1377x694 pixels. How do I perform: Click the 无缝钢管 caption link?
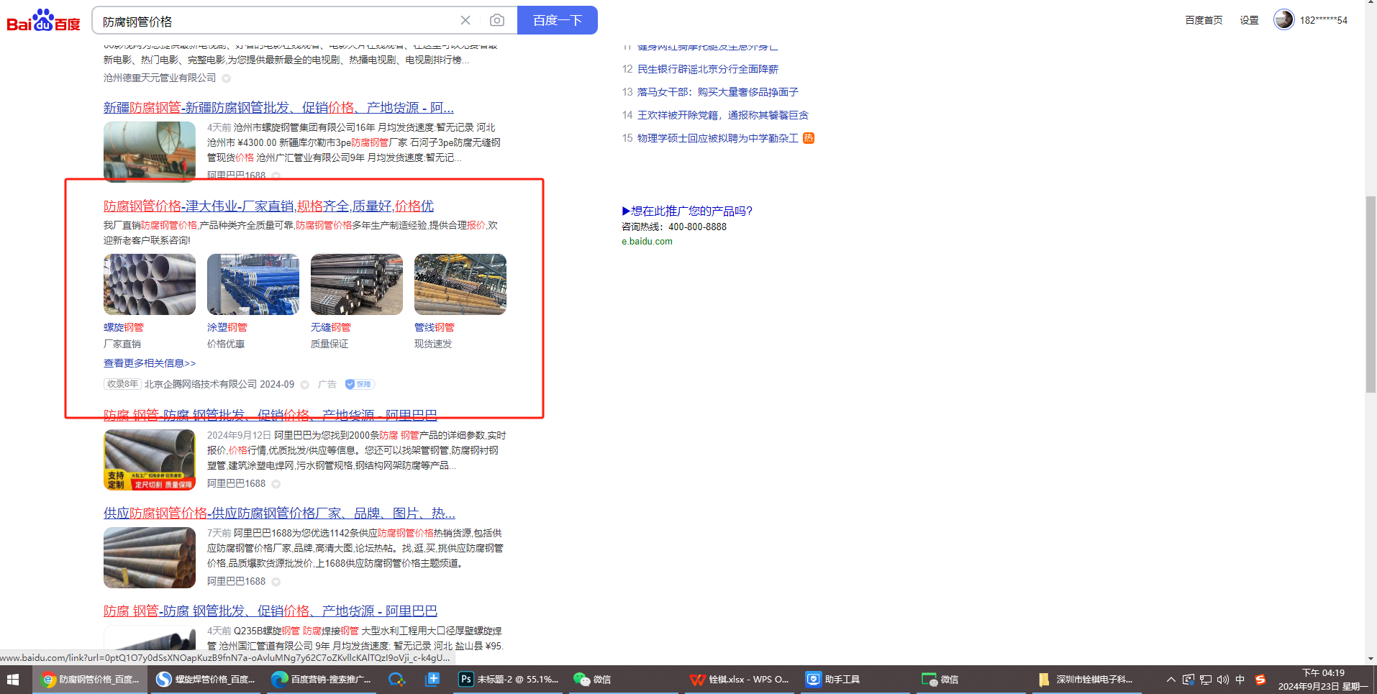(331, 327)
